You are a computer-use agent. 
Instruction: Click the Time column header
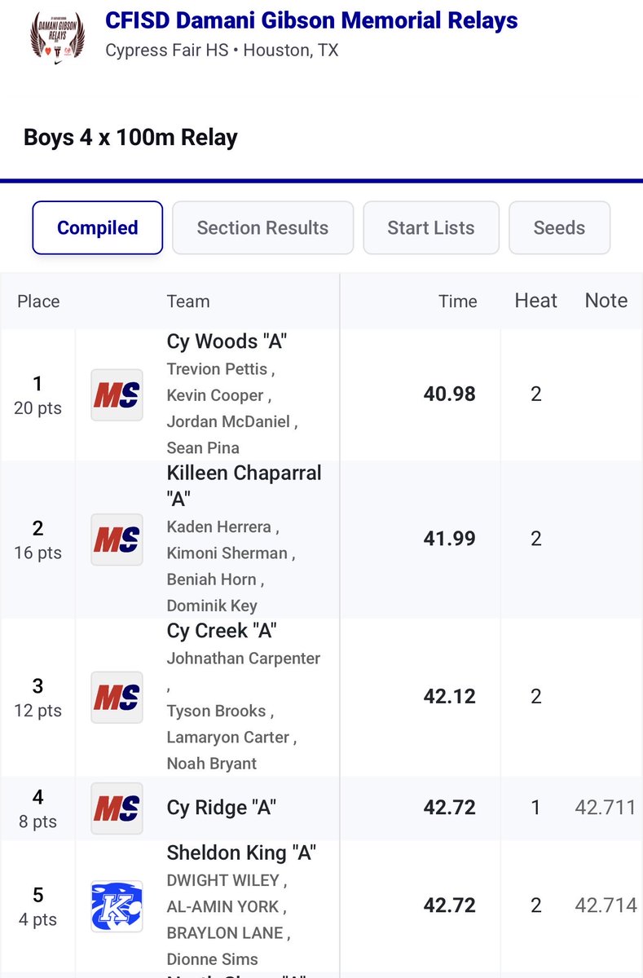point(457,302)
